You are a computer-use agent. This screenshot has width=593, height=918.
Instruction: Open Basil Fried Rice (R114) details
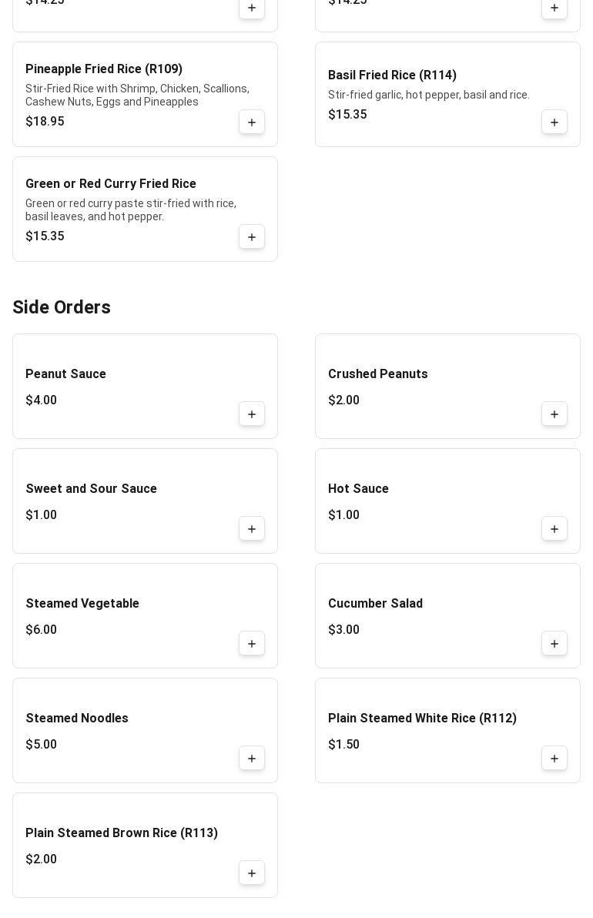click(x=392, y=75)
